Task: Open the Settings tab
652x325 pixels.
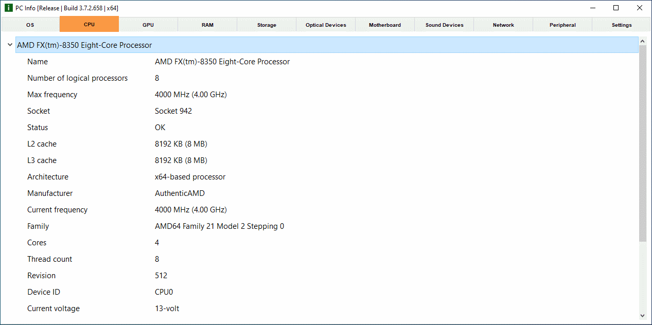Action: 622,25
